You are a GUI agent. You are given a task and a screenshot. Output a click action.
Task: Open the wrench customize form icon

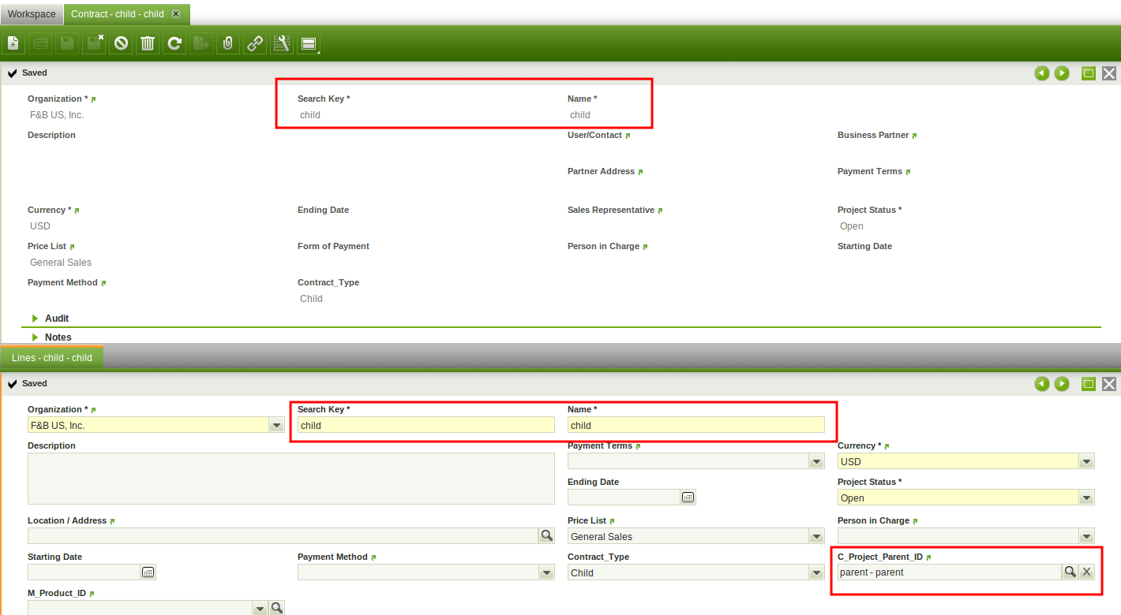281,43
